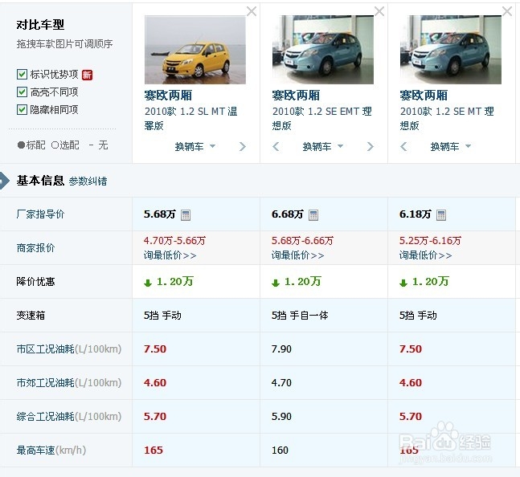Open price calculator next to 6.68万
Viewport: 520px width, 477px height.
point(313,215)
